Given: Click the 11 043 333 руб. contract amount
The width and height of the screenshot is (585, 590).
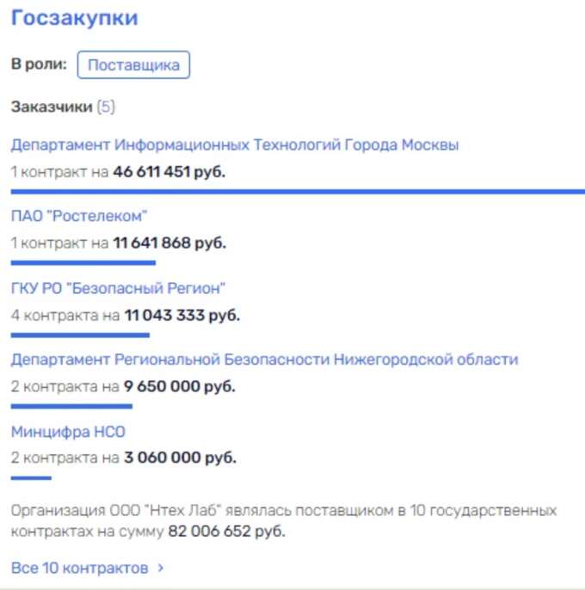Looking at the screenshot, I should (182, 315).
